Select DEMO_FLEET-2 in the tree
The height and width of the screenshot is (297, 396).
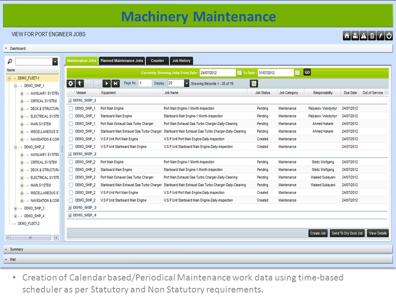28,224
